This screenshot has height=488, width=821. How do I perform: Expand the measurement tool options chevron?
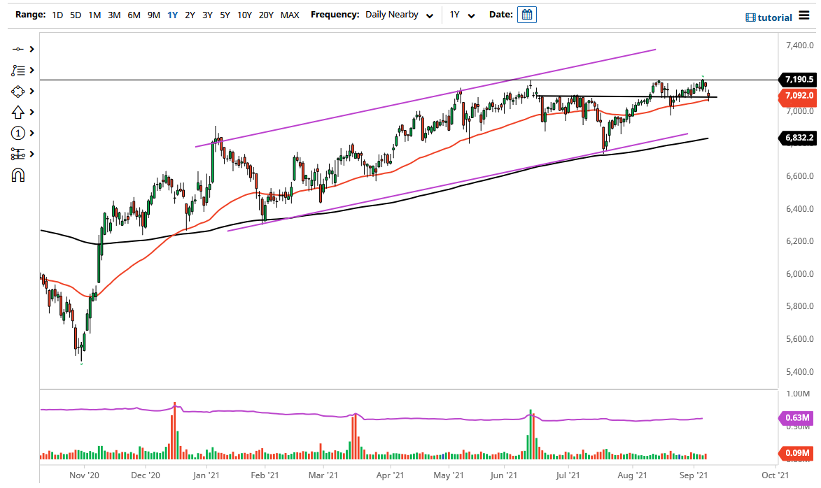[32, 154]
